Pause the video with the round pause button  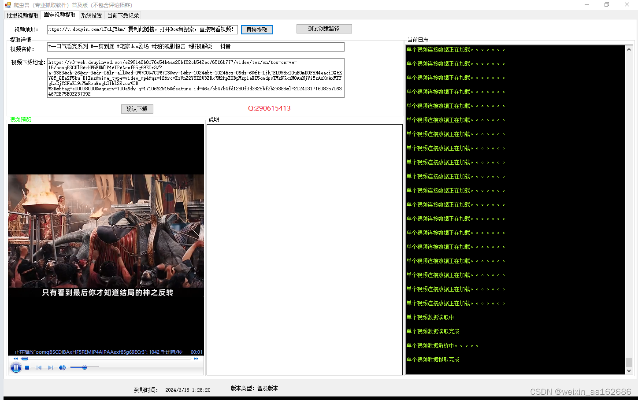coord(16,367)
